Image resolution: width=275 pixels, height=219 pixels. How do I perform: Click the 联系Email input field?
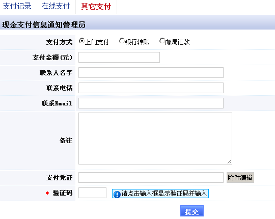(x=151, y=103)
